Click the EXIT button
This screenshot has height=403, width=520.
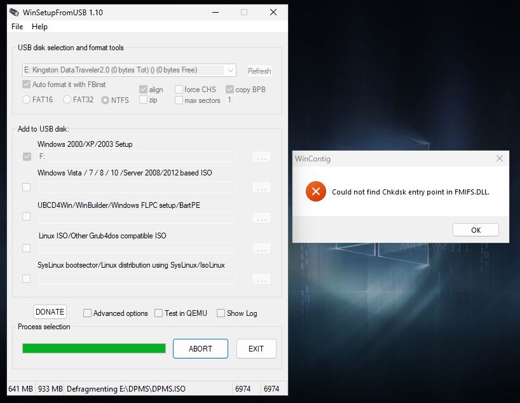(256, 348)
